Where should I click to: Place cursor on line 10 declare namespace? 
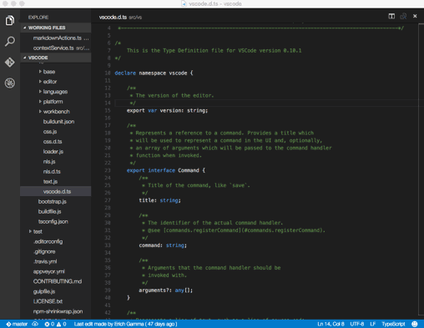click(x=154, y=73)
